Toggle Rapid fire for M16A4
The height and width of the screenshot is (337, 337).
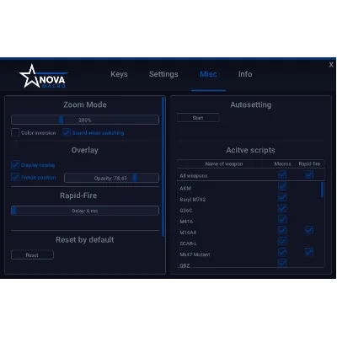(x=309, y=230)
